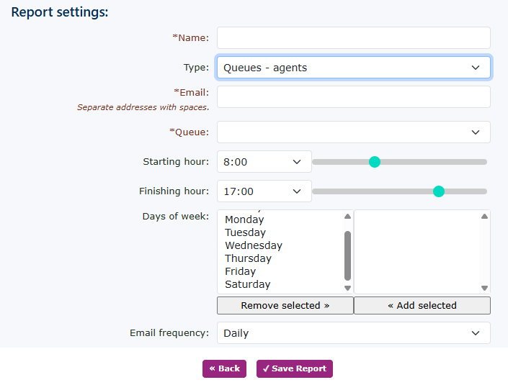Click the Email address input field
Viewport: 508px width, 385px height.
(353, 97)
